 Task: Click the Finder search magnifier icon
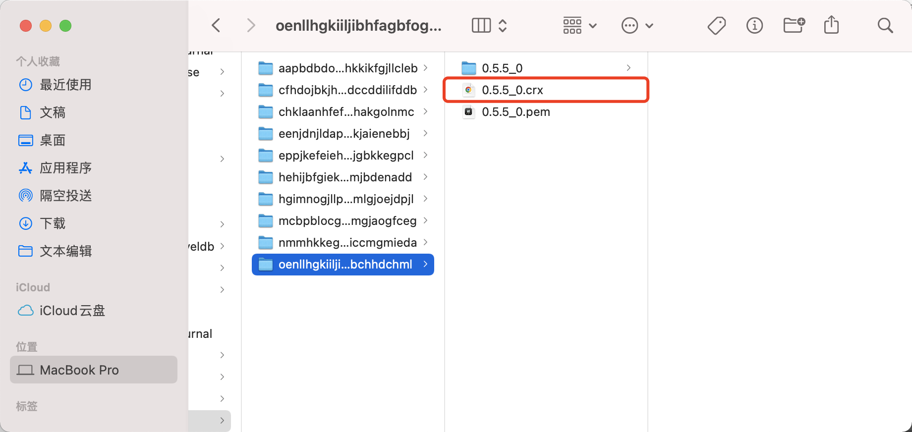tap(885, 25)
